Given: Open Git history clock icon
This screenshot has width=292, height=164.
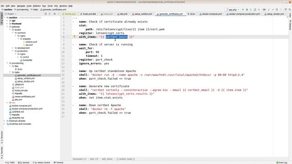Looking at the screenshot, I should point(277,10).
